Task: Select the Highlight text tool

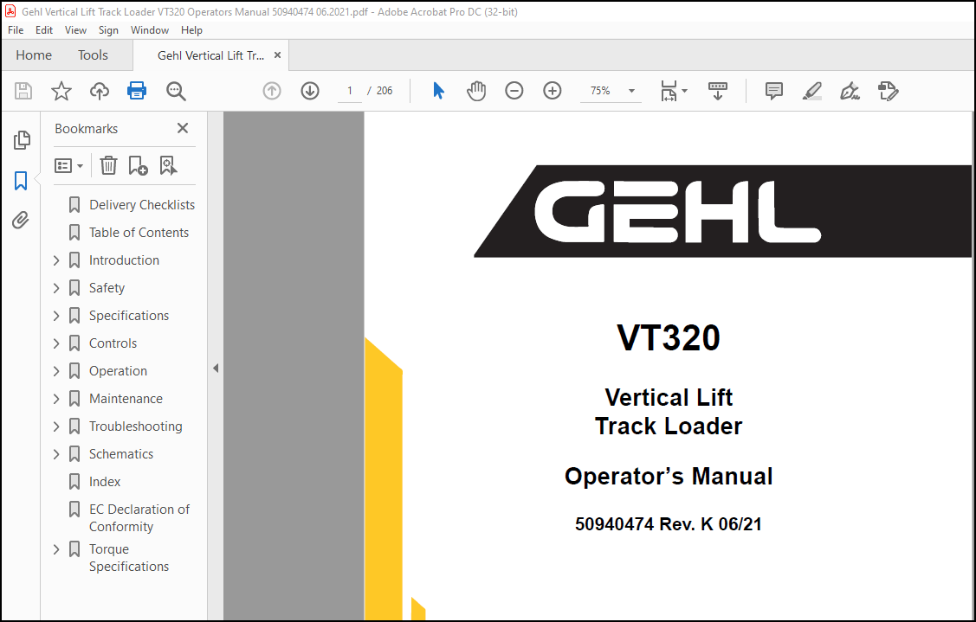Action: (811, 91)
